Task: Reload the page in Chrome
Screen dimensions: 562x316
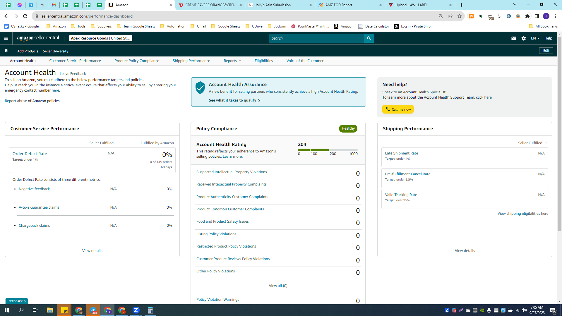Action: tap(25, 16)
